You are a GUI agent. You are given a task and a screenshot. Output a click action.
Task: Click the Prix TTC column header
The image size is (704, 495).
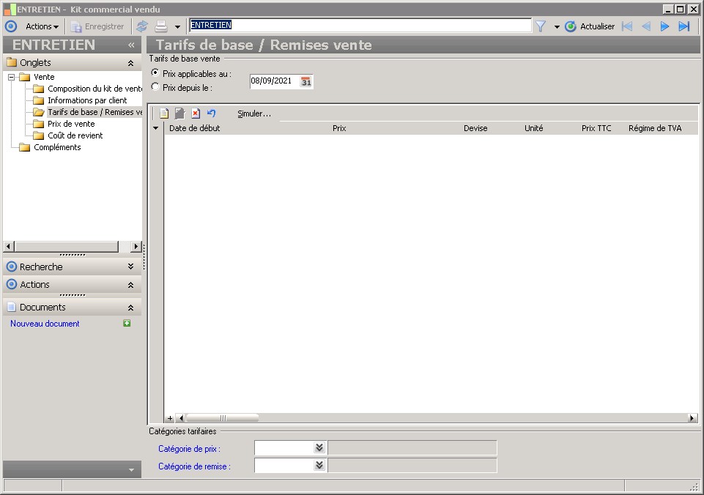click(596, 128)
